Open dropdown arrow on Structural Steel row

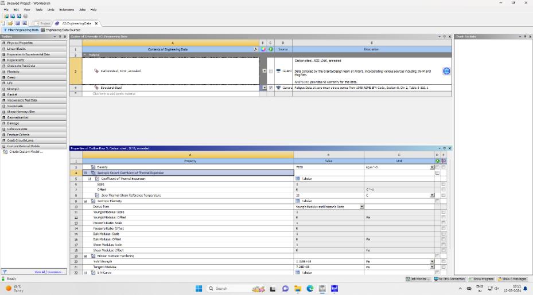pyautogui.click(x=264, y=88)
